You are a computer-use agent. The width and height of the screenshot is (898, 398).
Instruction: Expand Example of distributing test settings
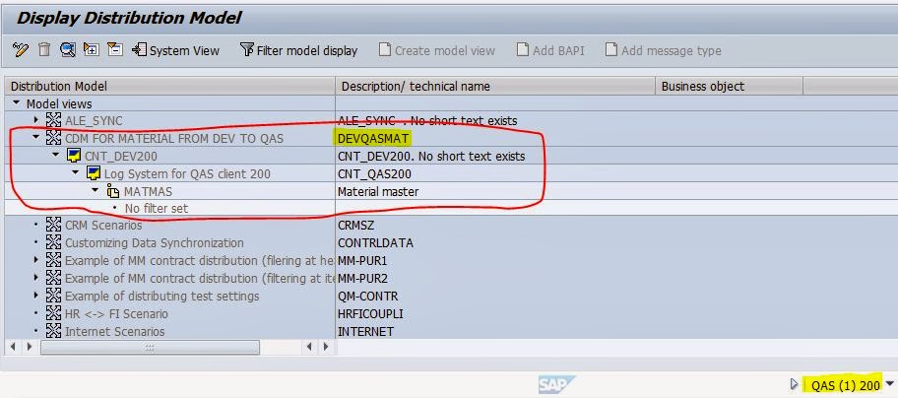tap(36, 296)
